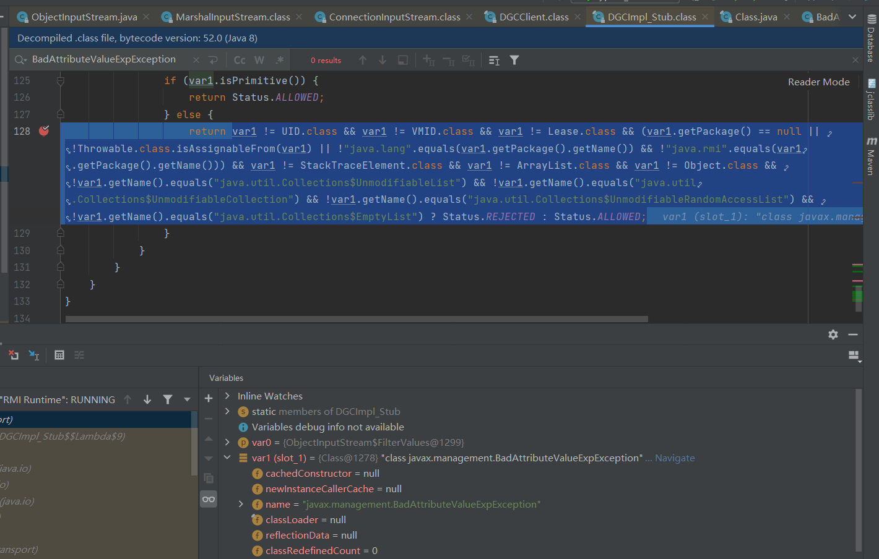879x559 pixels.
Task: Open the Class.java tab
Action: click(756, 17)
